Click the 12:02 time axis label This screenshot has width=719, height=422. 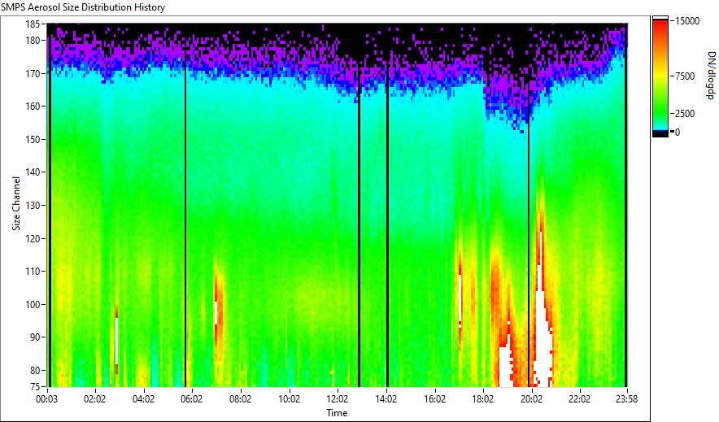[x=338, y=399]
